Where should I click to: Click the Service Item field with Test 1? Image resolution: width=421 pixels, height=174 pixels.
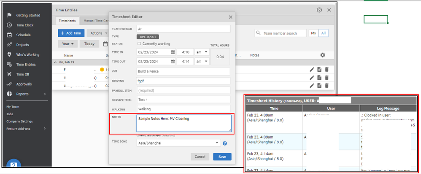coord(184,100)
